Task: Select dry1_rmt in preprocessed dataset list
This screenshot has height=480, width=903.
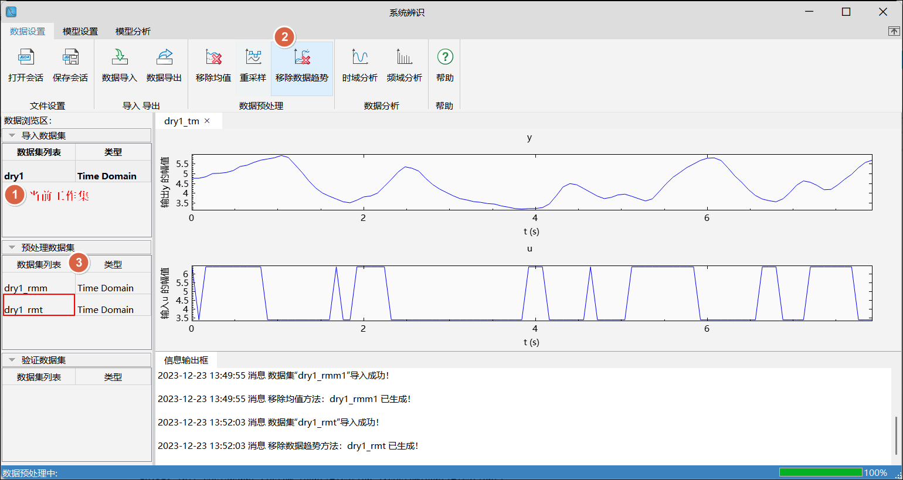Action: [x=24, y=309]
